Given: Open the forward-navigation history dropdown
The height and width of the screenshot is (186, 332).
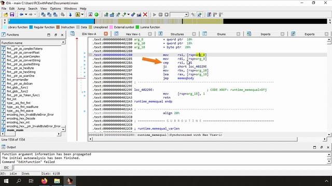Looking at the screenshot, I should point(35,14).
